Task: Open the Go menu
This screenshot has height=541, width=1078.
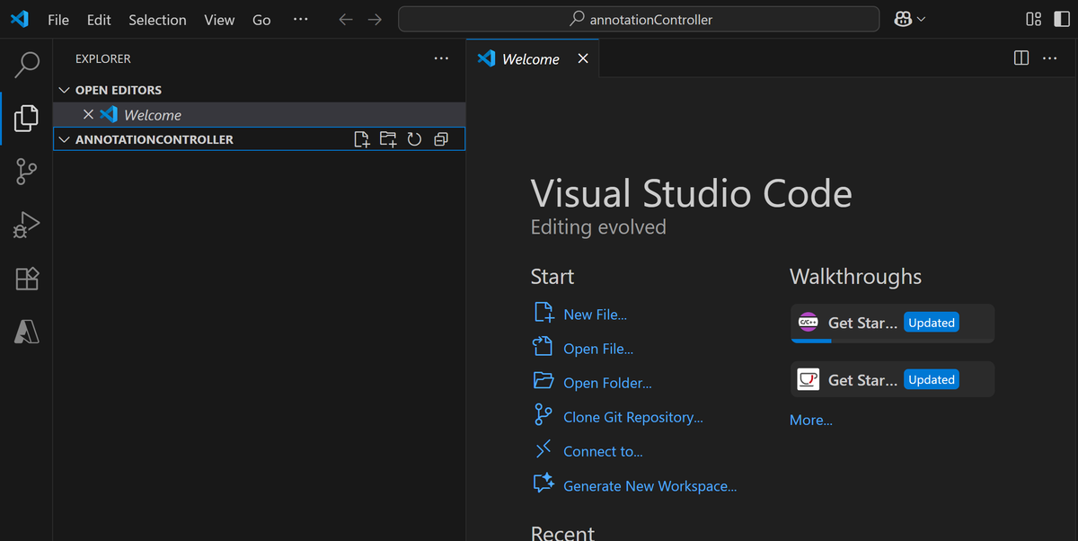Action: [x=261, y=20]
